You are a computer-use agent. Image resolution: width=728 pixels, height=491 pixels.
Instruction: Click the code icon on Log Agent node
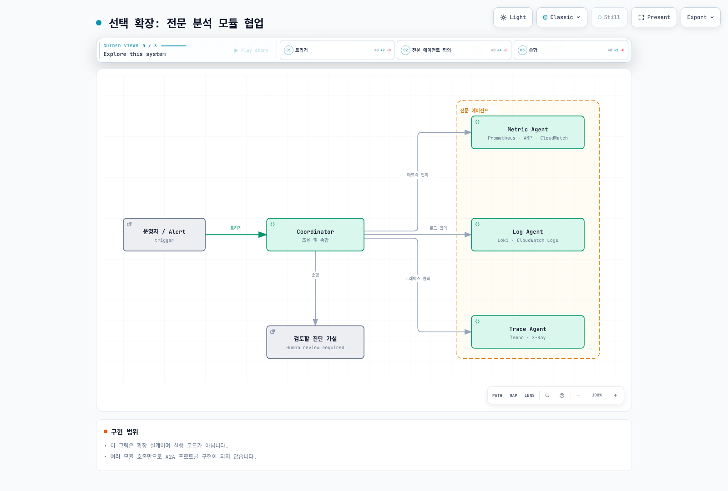(x=477, y=224)
